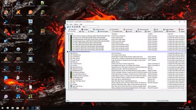Viewport: 196px width, 110px height.
Task: Open the Skype desktop icon
Action: (x=6, y=79)
